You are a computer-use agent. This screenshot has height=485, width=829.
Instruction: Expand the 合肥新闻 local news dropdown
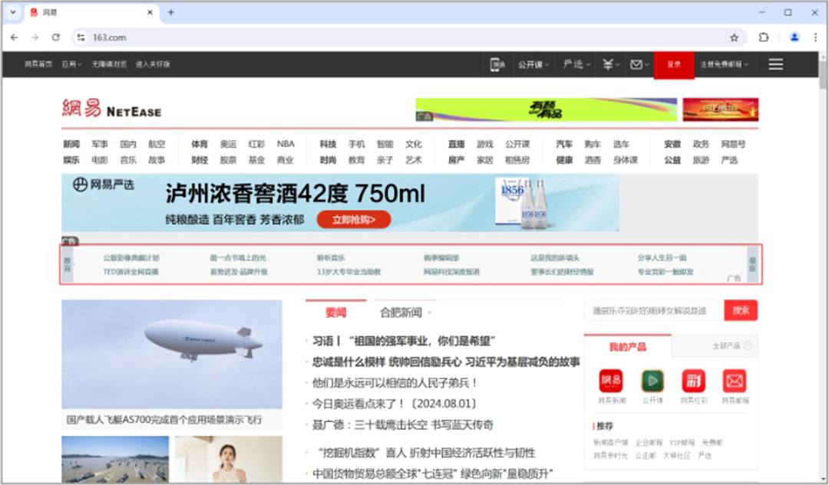click(406, 313)
